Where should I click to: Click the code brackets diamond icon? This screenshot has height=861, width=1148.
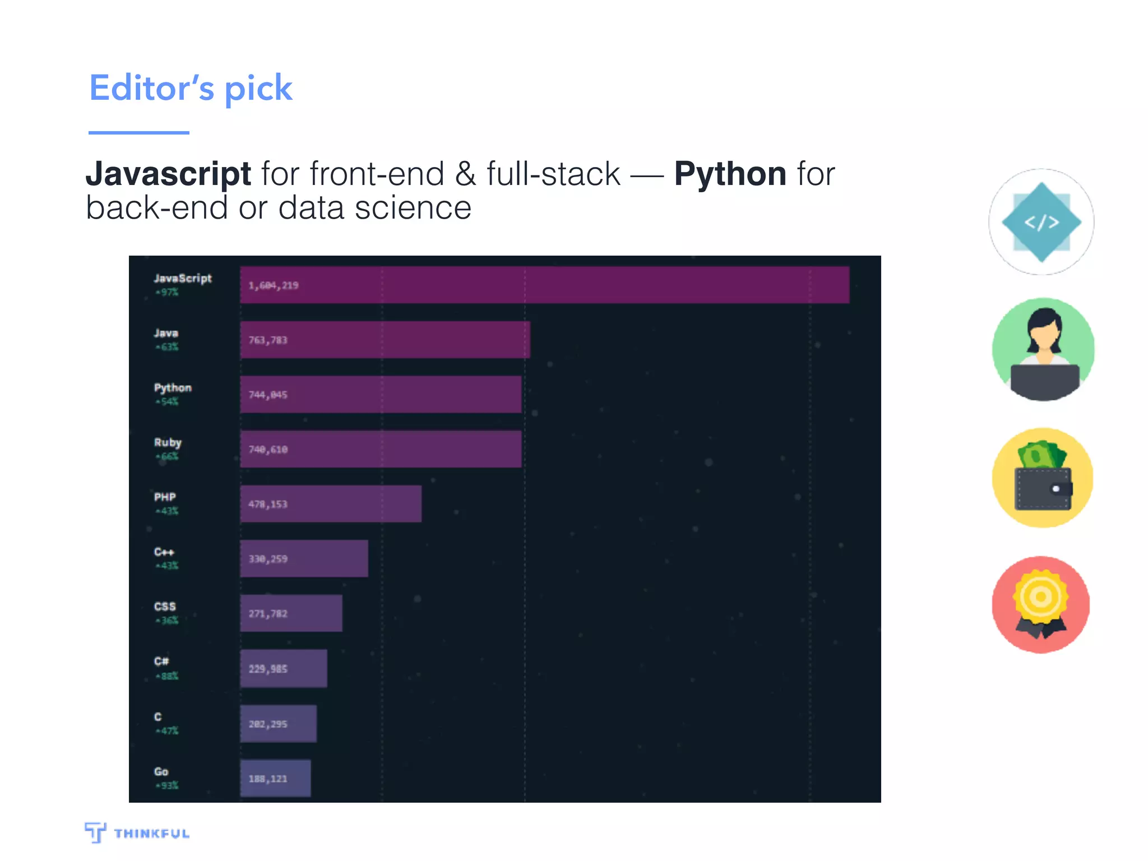[x=1041, y=222]
